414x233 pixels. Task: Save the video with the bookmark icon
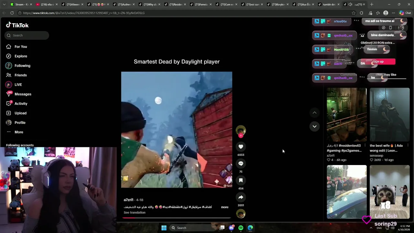[241, 180]
